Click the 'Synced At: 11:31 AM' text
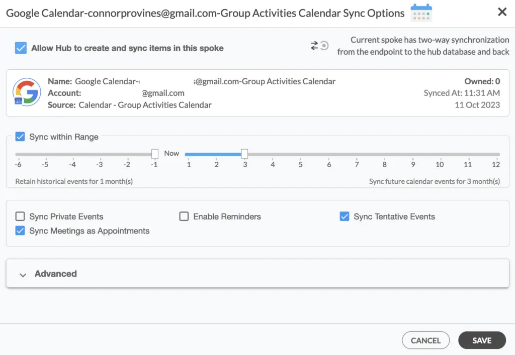 click(x=462, y=93)
